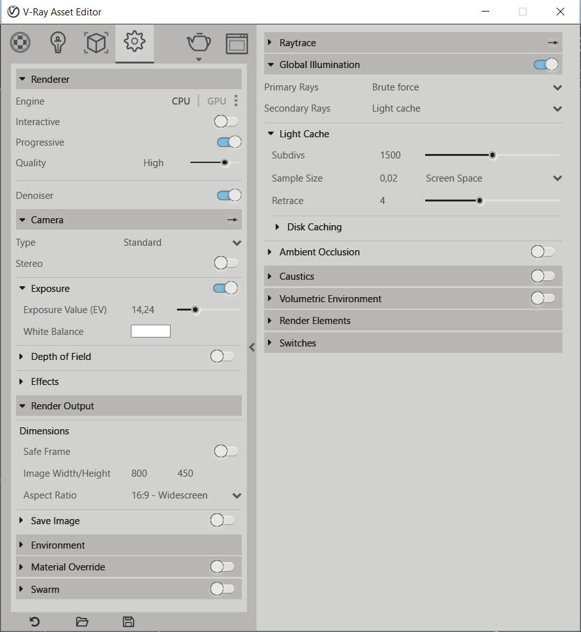Collapse right panel with arrow handle
This screenshot has width=581, height=632.
click(252, 347)
